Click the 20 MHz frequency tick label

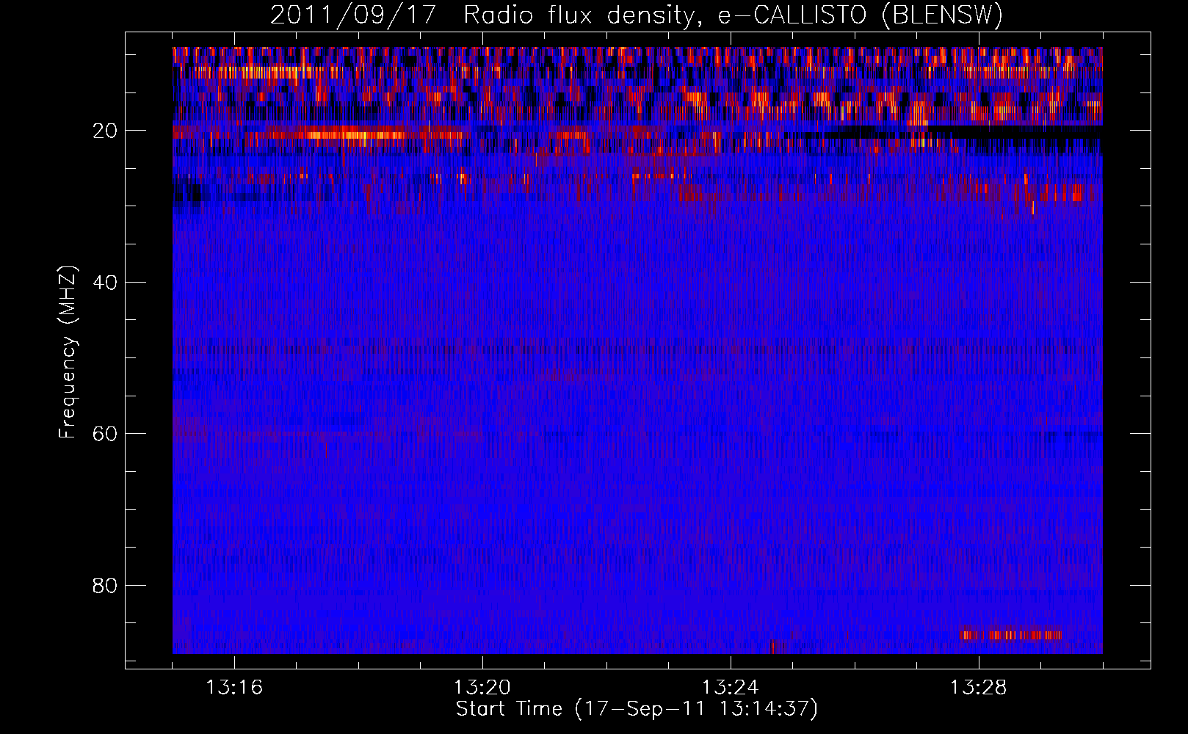tap(106, 131)
